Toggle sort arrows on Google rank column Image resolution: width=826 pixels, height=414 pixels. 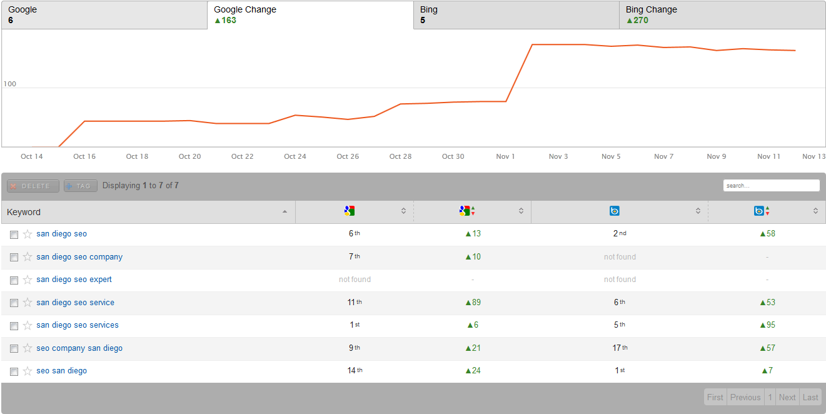(x=403, y=211)
